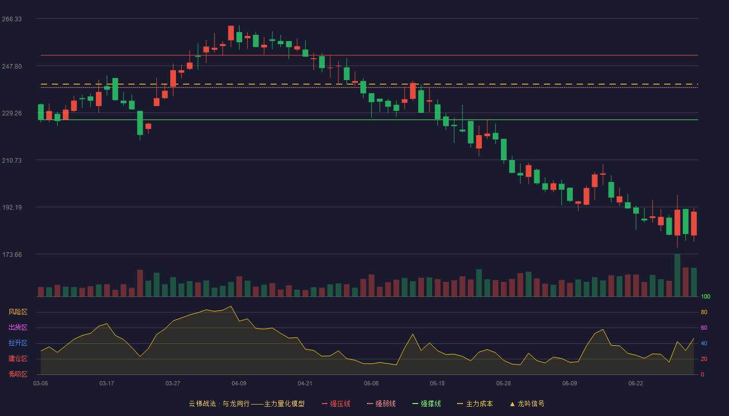Click the 04-09 date label
The image size is (729, 416).
click(239, 383)
